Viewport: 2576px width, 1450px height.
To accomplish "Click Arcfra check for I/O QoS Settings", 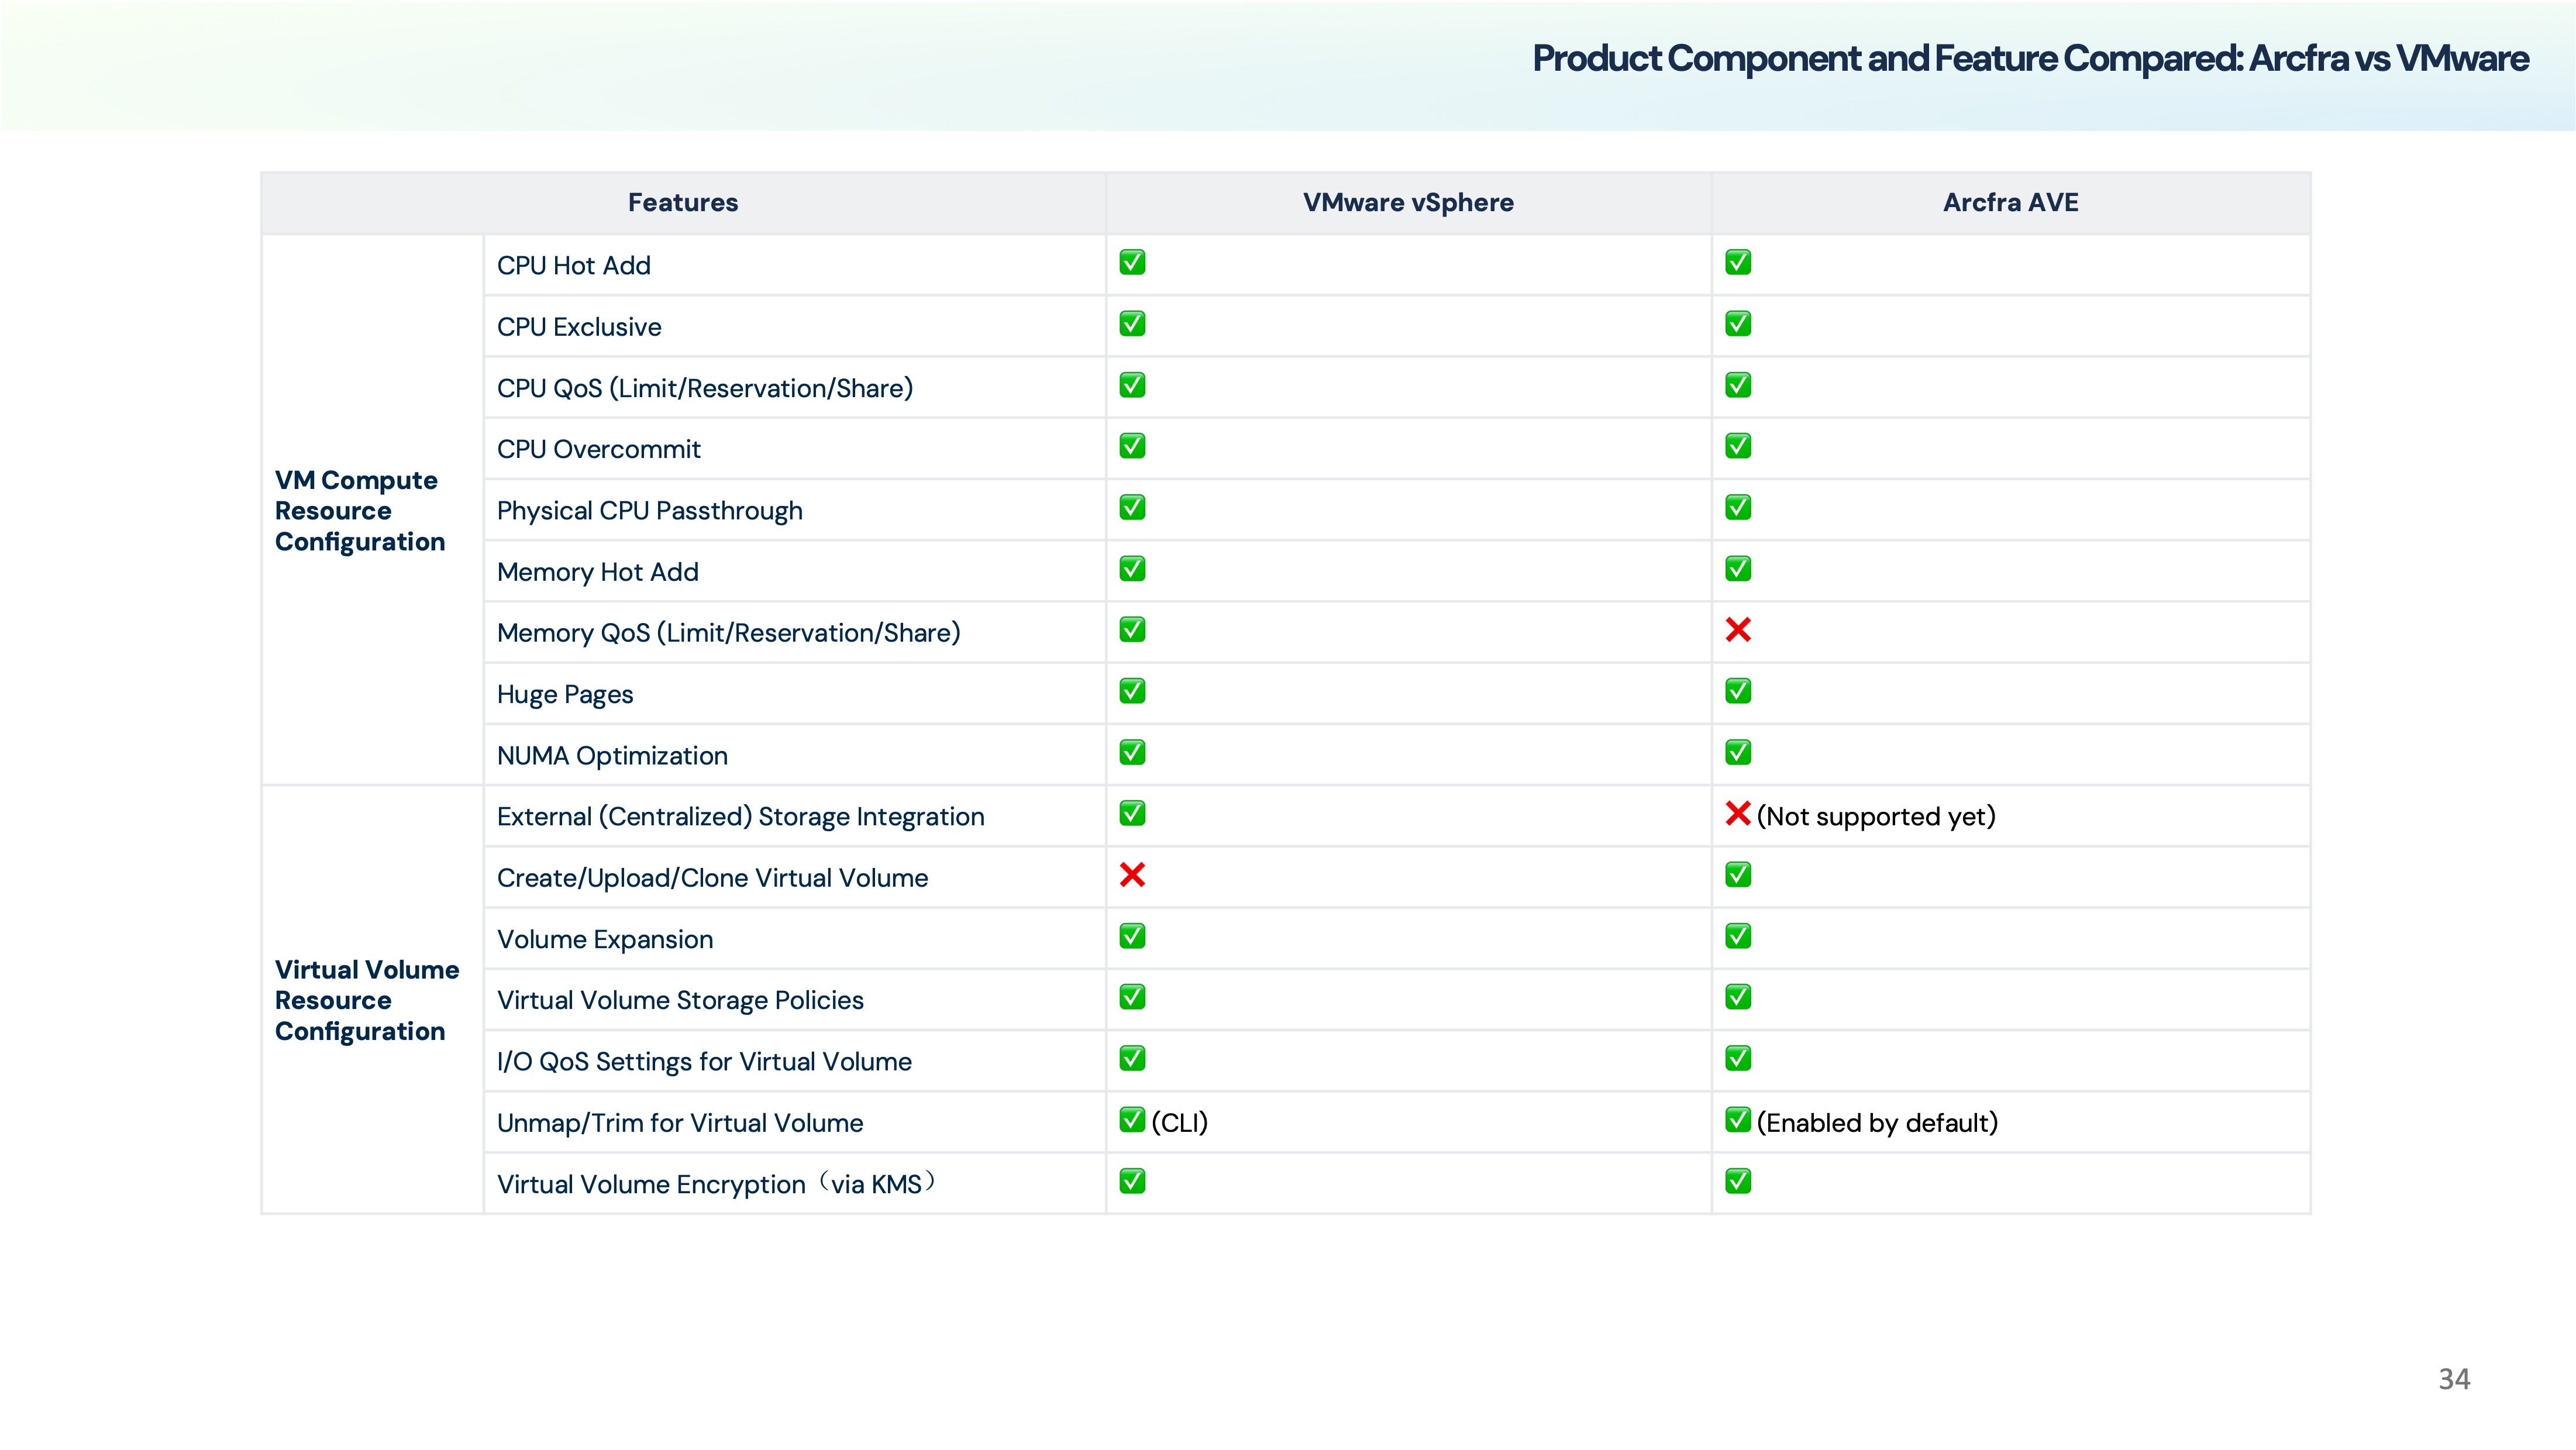I will click(x=1738, y=1058).
